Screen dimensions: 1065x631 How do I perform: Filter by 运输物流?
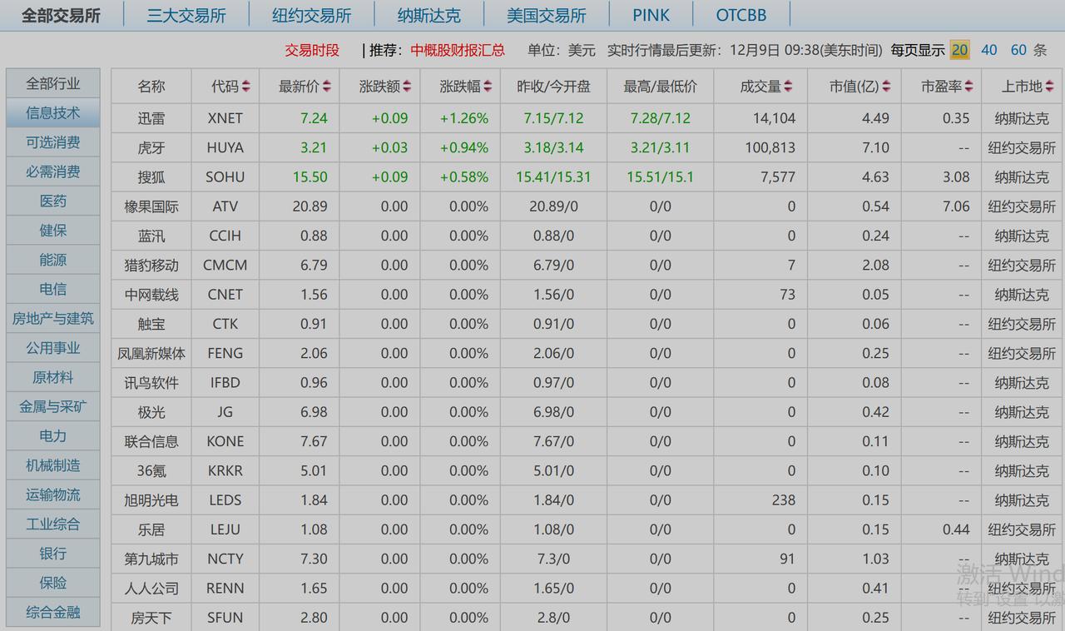point(53,494)
